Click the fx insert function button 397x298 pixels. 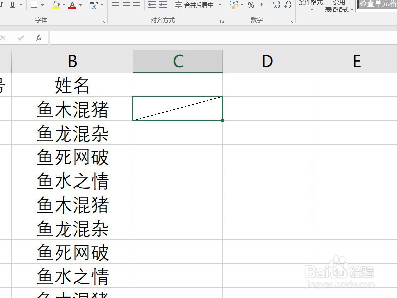click(39, 37)
